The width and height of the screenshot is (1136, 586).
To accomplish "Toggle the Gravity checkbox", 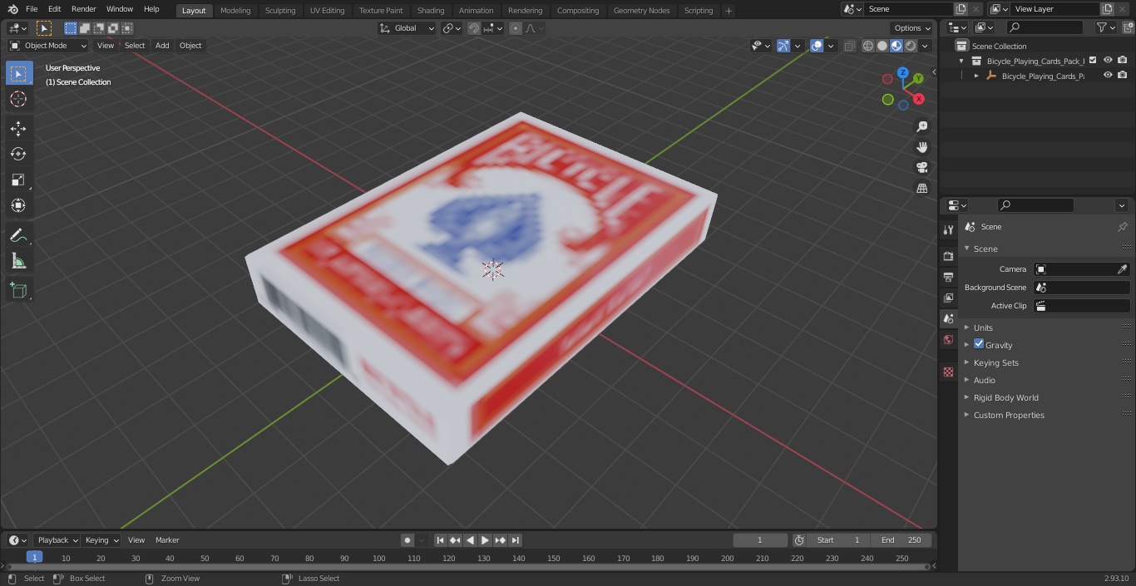I will (x=979, y=344).
